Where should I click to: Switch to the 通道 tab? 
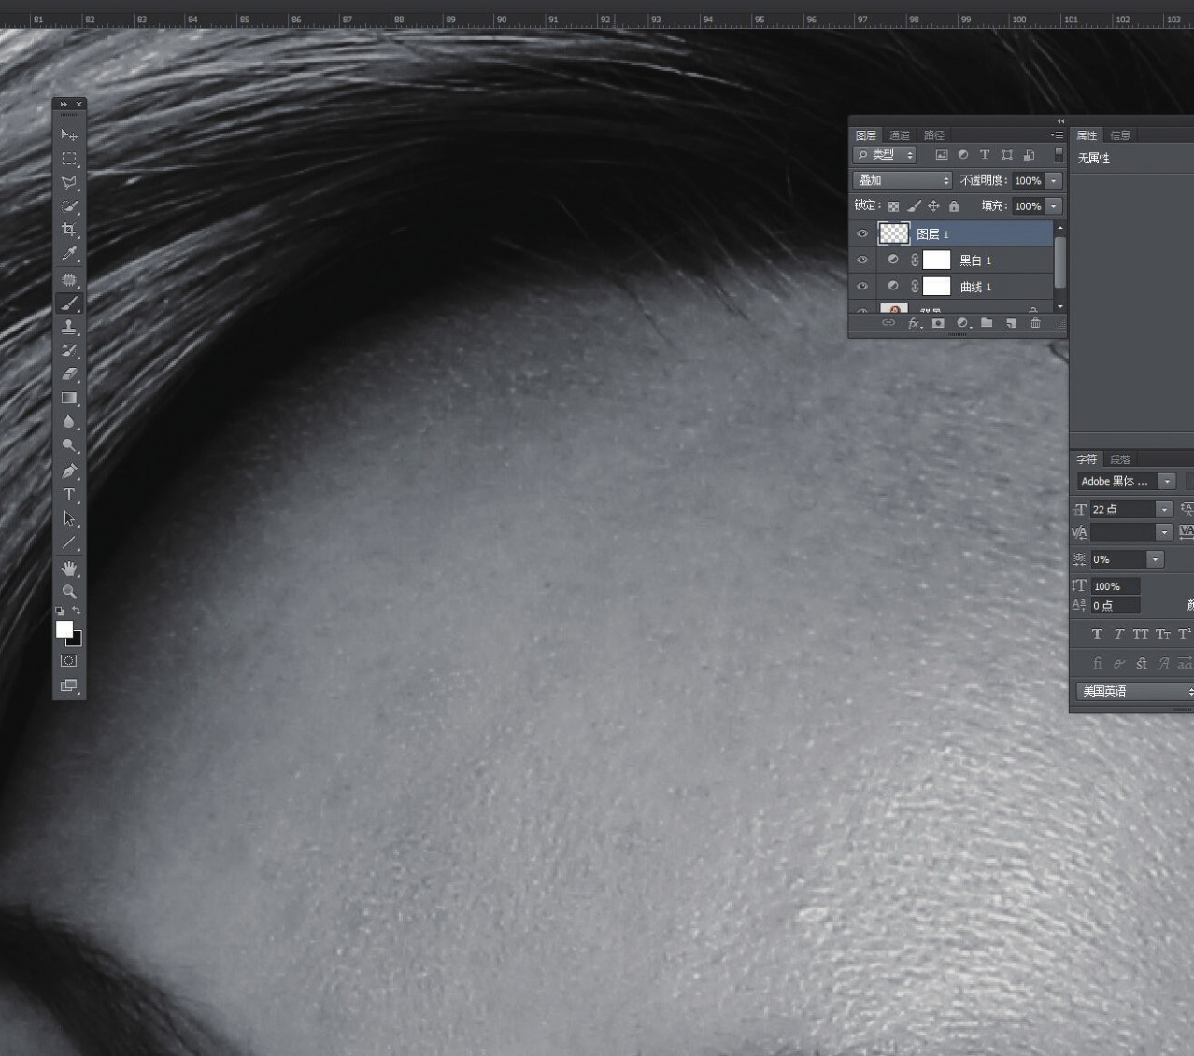coord(899,135)
